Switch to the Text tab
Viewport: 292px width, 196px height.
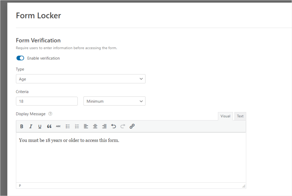[x=240, y=116]
